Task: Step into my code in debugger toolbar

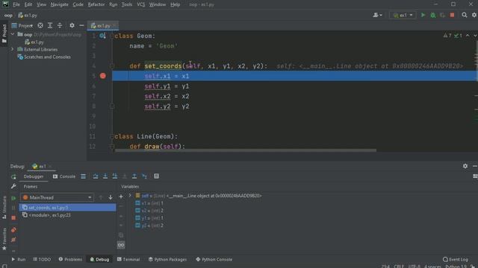Action: point(115,176)
